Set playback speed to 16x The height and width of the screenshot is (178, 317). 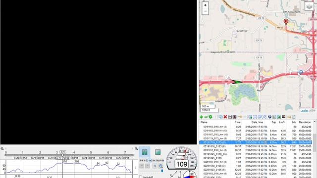(158, 160)
